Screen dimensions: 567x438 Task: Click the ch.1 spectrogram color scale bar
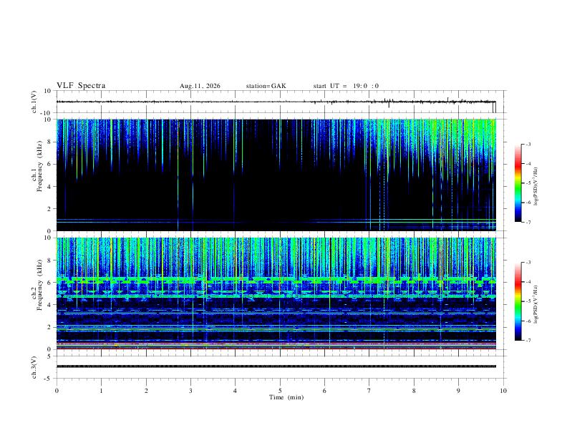coord(518,183)
